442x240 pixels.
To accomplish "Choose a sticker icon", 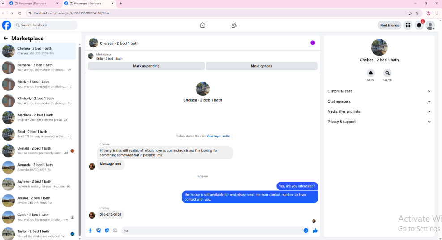I will [107, 231].
